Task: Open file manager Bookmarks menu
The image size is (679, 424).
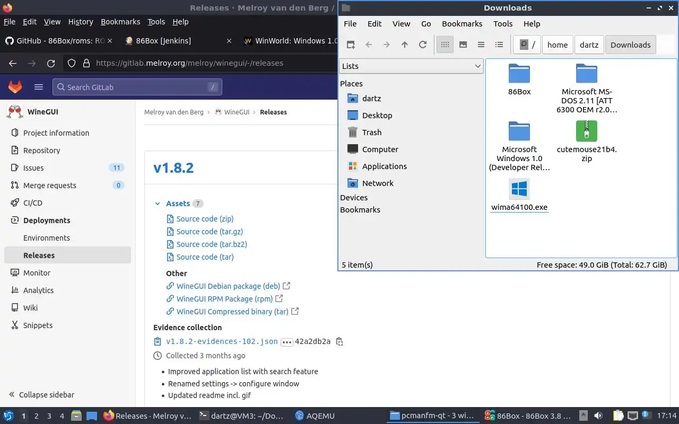Action: pyautogui.click(x=462, y=24)
